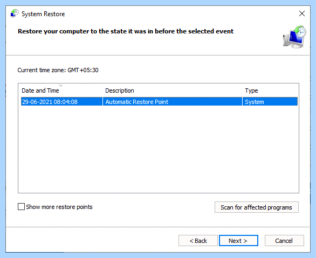Proceed with the Next button
The height and width of the screenshot is (258, 316).
click(238, 240)
